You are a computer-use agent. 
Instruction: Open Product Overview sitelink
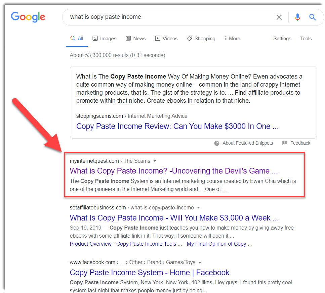(x=91, y=244)
